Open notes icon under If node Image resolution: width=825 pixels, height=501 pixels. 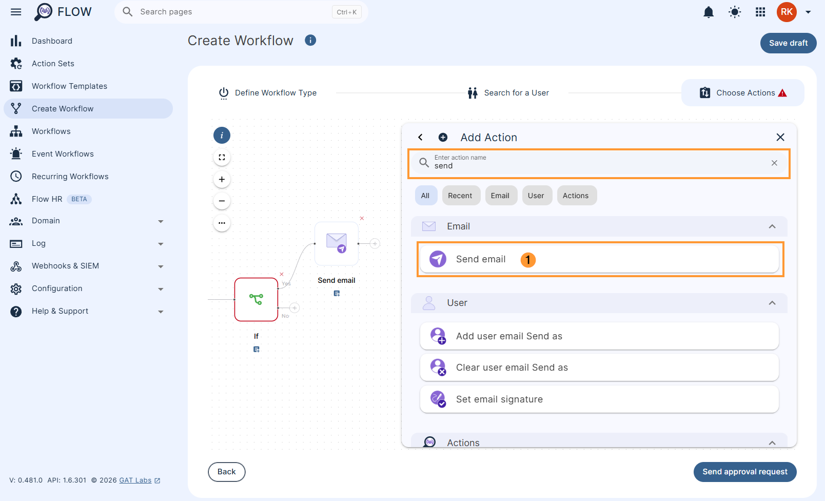coord(257,350)
